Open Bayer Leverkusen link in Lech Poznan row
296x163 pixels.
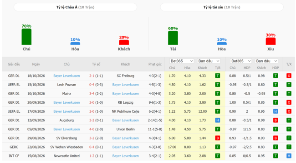[x=126, y=85]
